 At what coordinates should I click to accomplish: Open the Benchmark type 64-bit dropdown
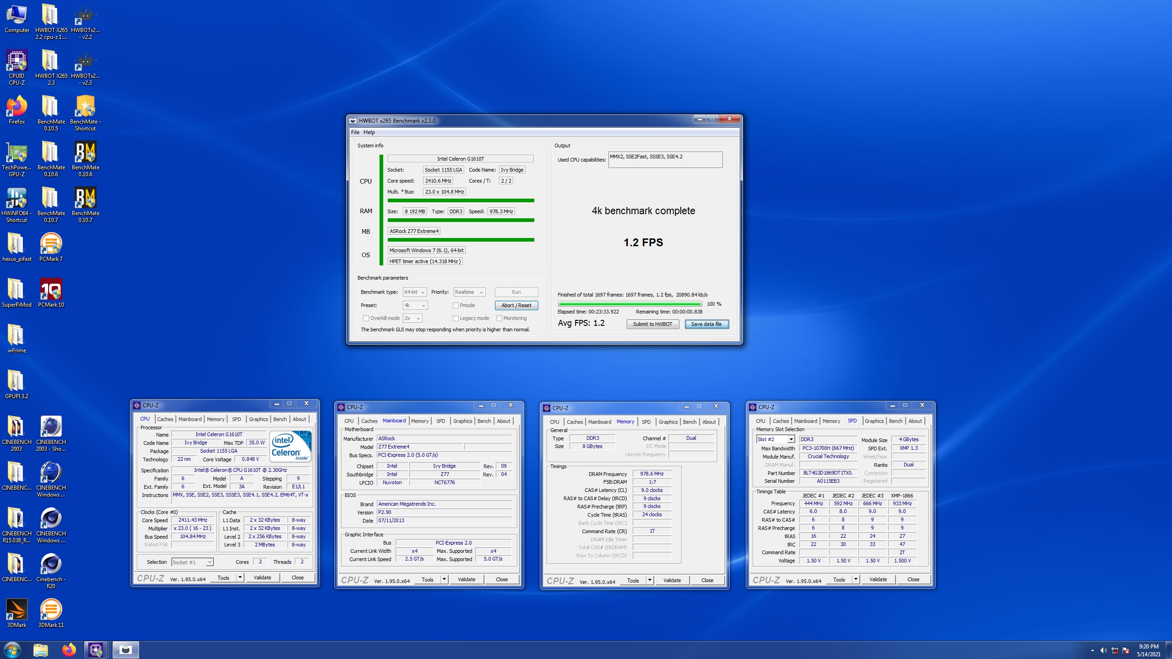pos(415,292)
